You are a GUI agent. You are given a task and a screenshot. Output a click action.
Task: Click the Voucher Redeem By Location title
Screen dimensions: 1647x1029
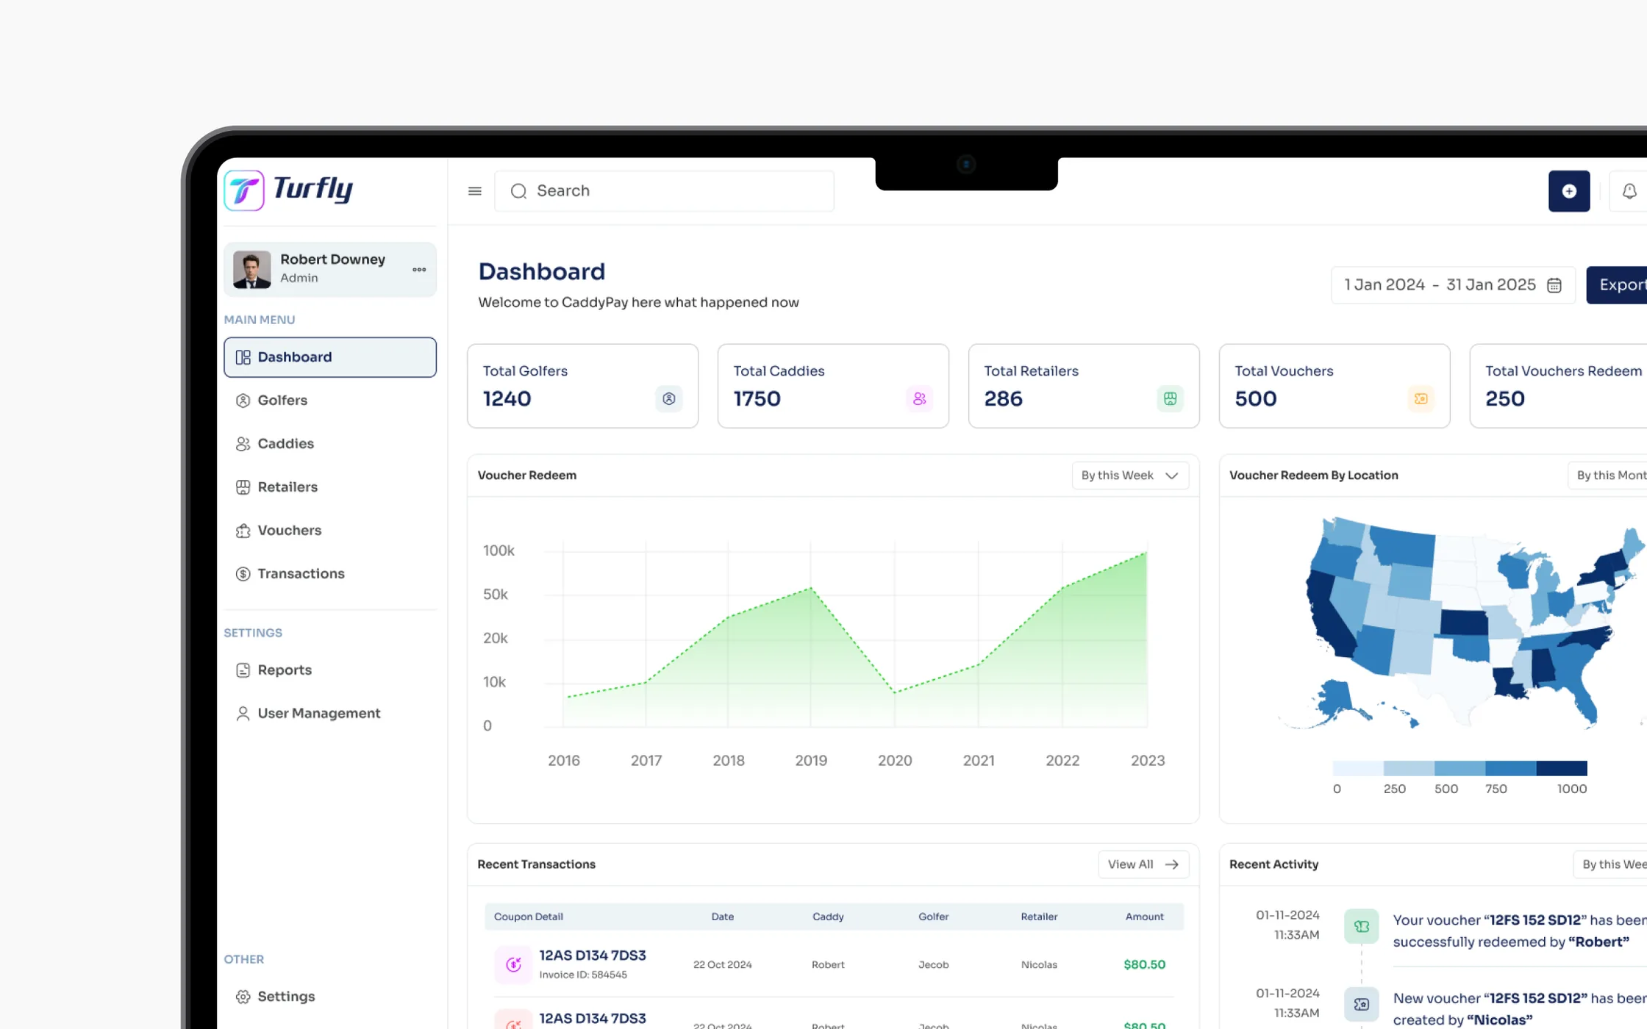[x=1314, y=476]
